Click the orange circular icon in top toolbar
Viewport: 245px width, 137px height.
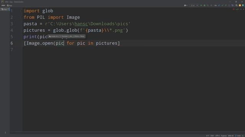(x=240, y=5)
